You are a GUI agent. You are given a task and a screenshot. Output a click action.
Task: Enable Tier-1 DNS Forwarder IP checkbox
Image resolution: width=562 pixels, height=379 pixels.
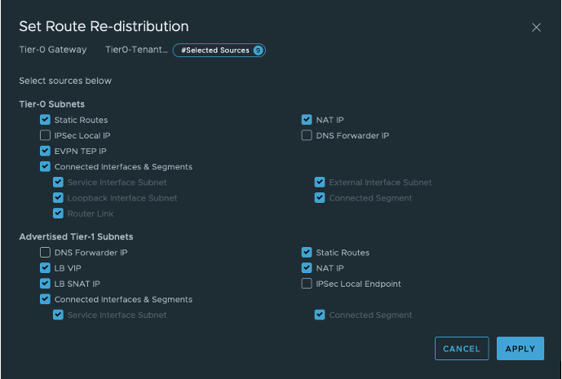[46, 253]
